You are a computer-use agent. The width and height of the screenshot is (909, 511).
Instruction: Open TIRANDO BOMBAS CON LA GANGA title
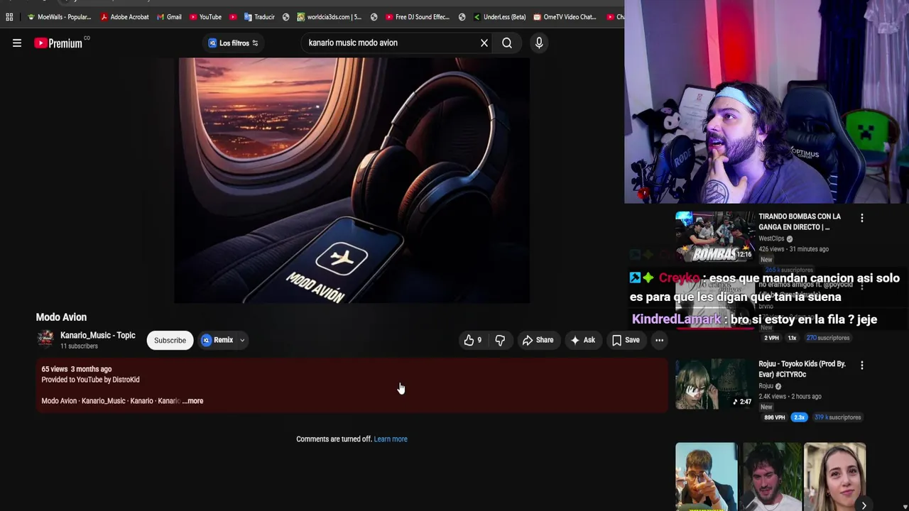pyautogui.click(x=800, y=221)
